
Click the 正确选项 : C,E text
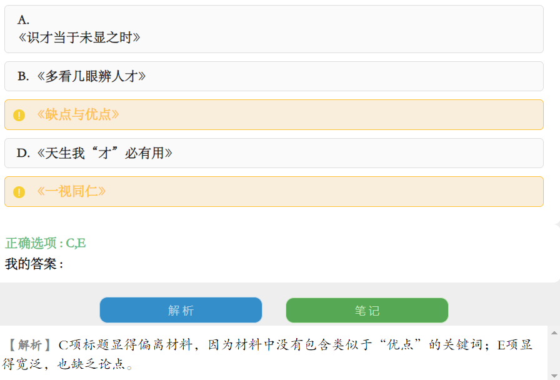[45, 244]
